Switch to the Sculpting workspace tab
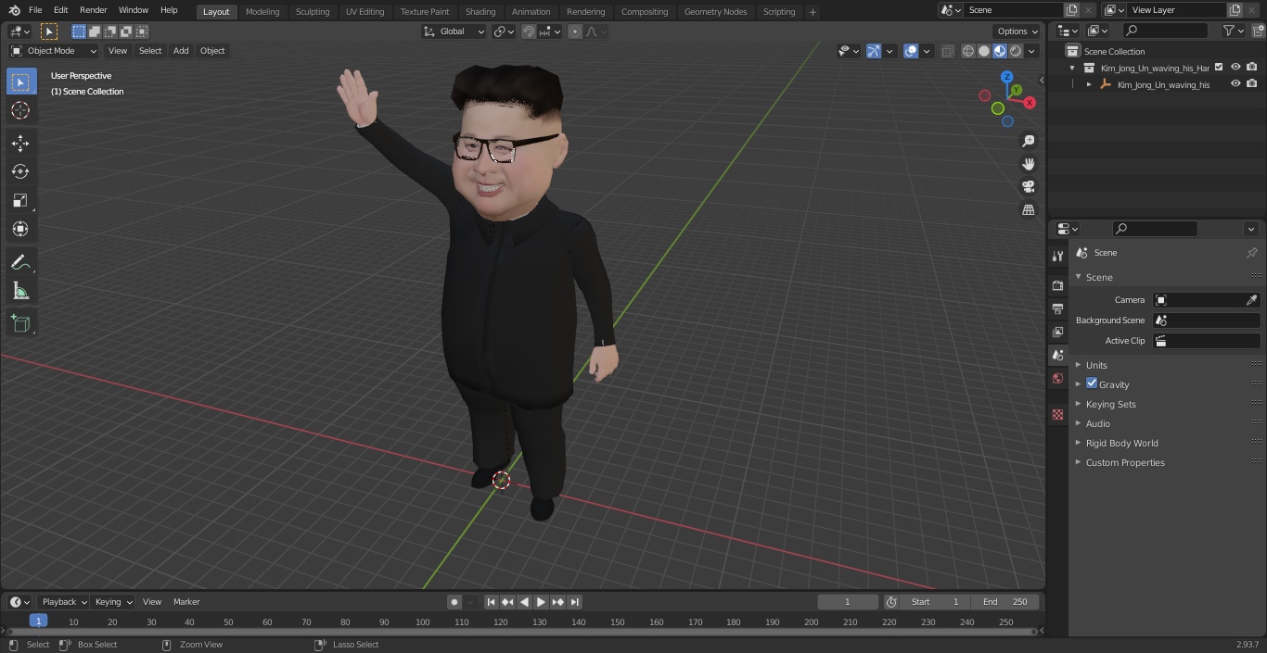Screen dimensions: 1267x653 pos(313,11)
